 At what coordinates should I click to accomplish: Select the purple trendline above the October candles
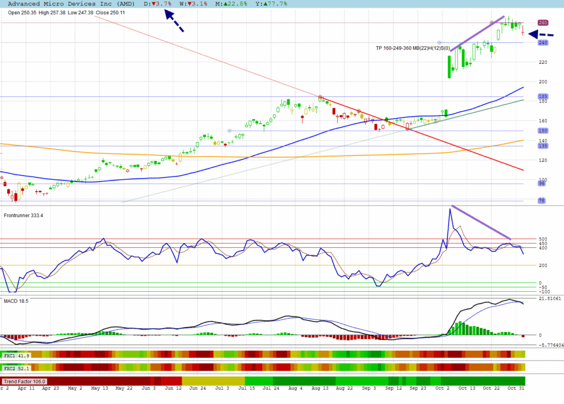[477, 33]
